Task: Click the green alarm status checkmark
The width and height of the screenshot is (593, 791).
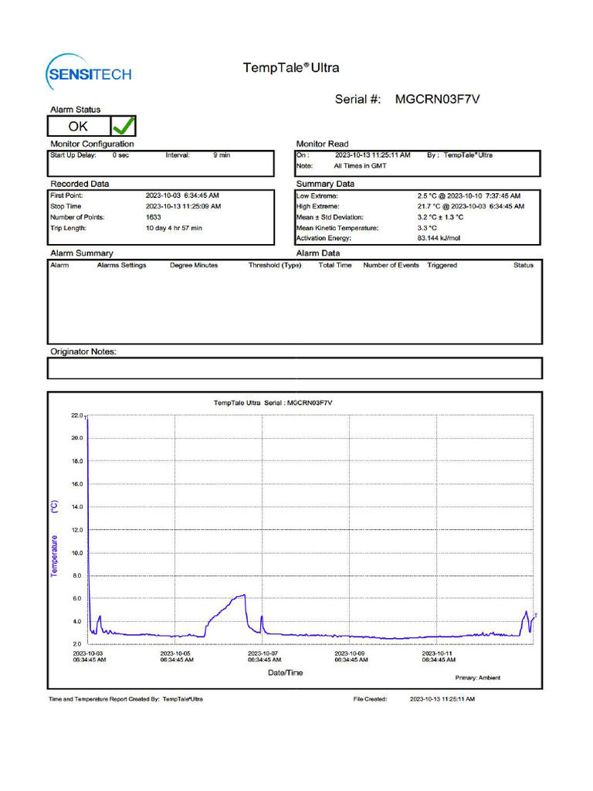Action: [x=124, y=126]
